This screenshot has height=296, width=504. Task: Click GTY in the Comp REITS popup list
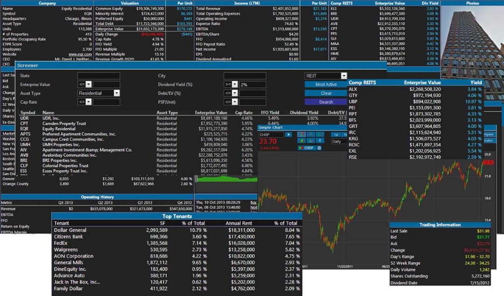(x=415, y=96)
